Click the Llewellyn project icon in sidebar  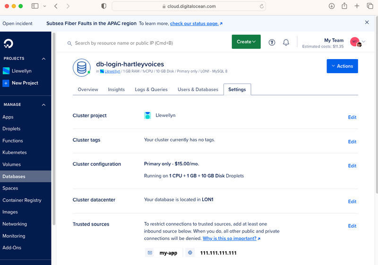[x=6, y=71]
